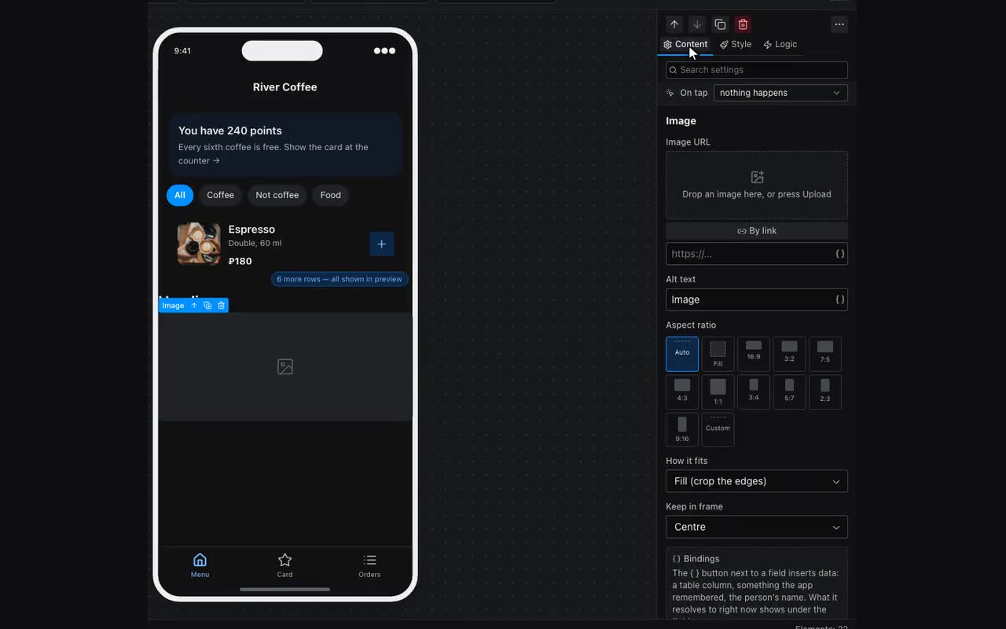Open the Logic tab
This screenshot has width=1006, height=629.
tap(780, 45)
